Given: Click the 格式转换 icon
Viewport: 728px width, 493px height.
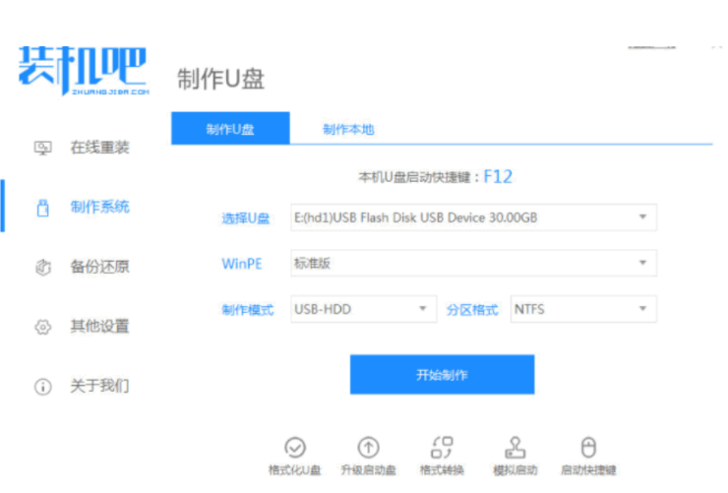Looking at the screenshot, I should pyautogui.click(x=442, y=448).
